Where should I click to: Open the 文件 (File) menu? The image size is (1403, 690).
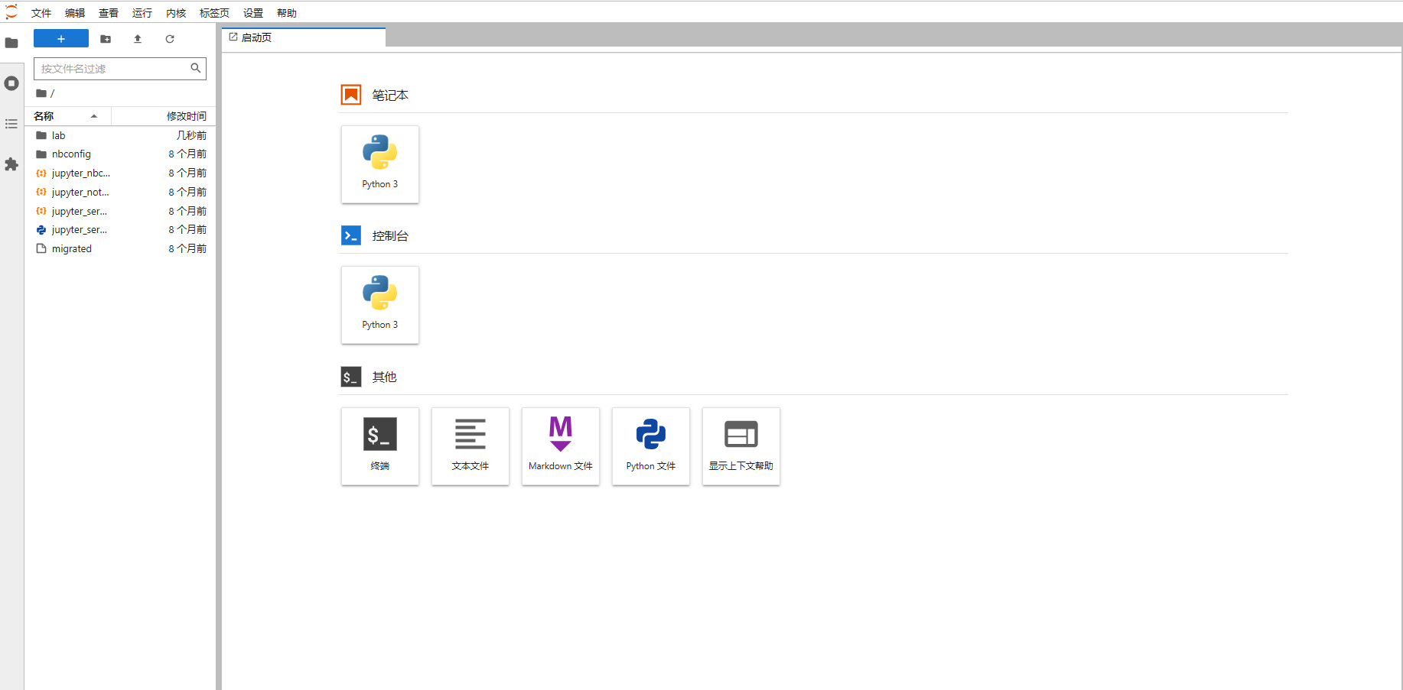coord(41,13)
